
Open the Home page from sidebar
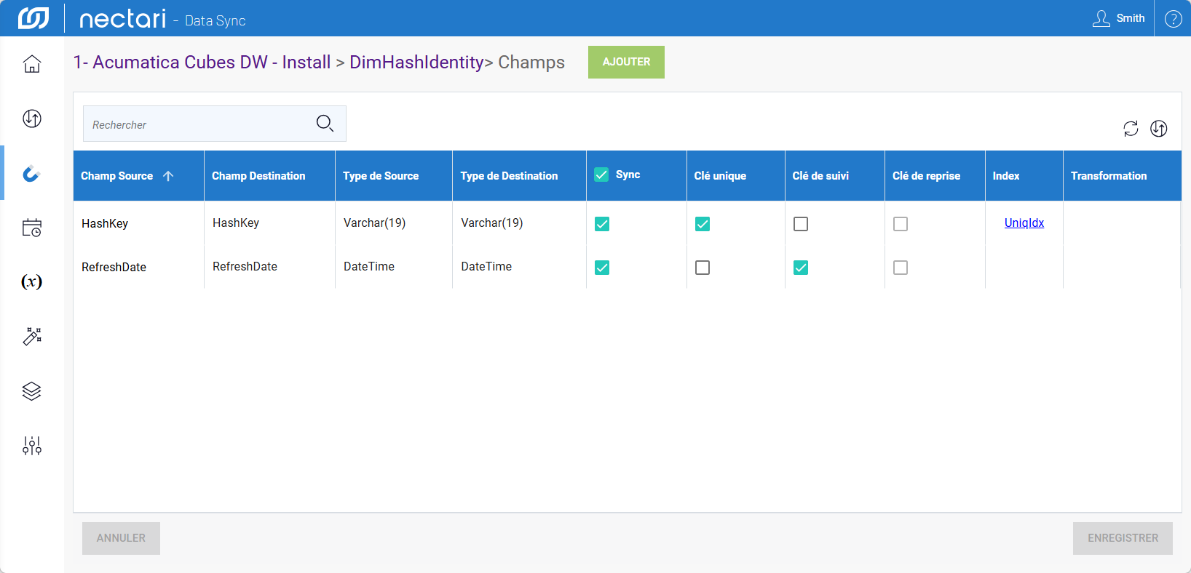coord(32,64)
